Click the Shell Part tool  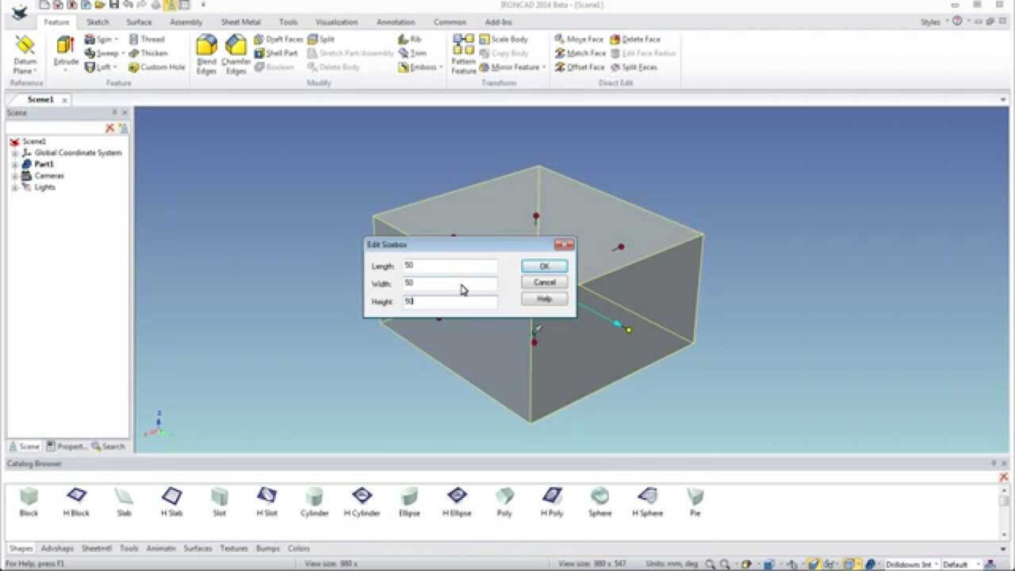point(279,53)
